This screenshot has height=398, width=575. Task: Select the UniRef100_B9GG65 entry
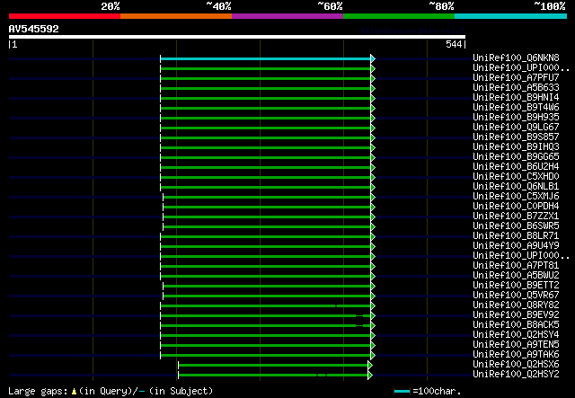tap(516, 157)
